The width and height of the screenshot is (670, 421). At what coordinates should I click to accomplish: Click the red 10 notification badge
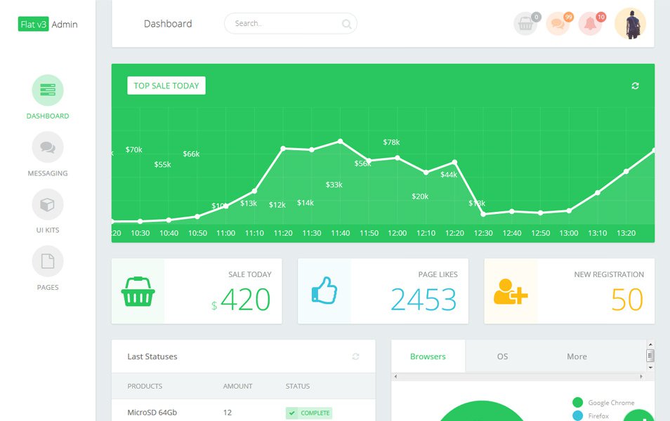point(600,17)
